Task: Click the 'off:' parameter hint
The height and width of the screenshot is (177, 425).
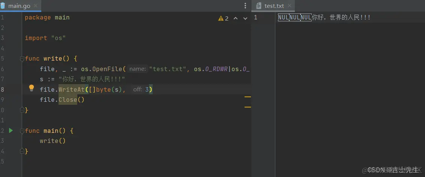Action: [x=138, y=89]
